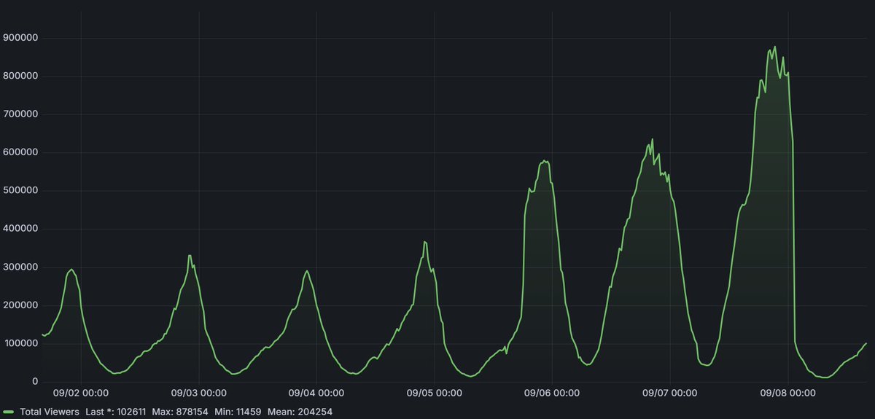Click the 800000 y-axis label
The image size is (875, 419).
(x=20, y=76)
